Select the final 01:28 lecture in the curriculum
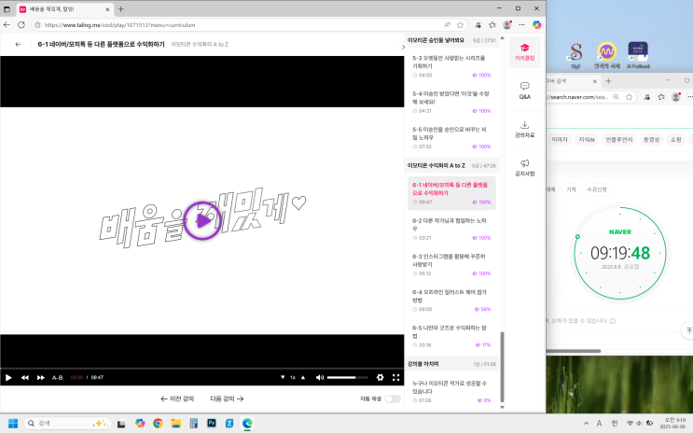Image resolution: width=693 pixels, height=433 pixels. pyautogui.click(x=451, y=391)
